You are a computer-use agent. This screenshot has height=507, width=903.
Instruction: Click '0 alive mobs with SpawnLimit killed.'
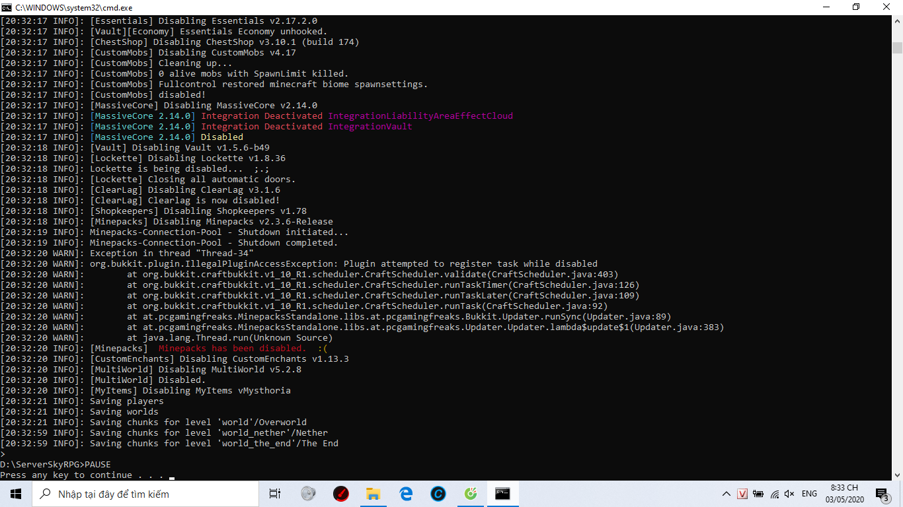click(254, 73)
